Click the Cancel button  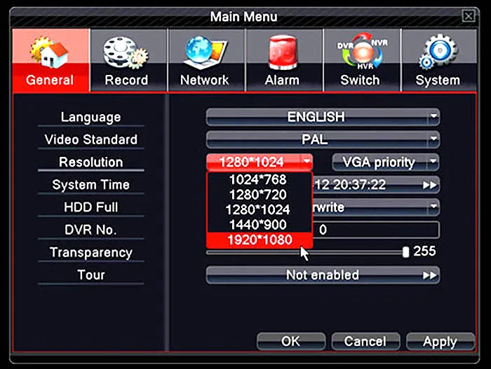coord(365,342)
